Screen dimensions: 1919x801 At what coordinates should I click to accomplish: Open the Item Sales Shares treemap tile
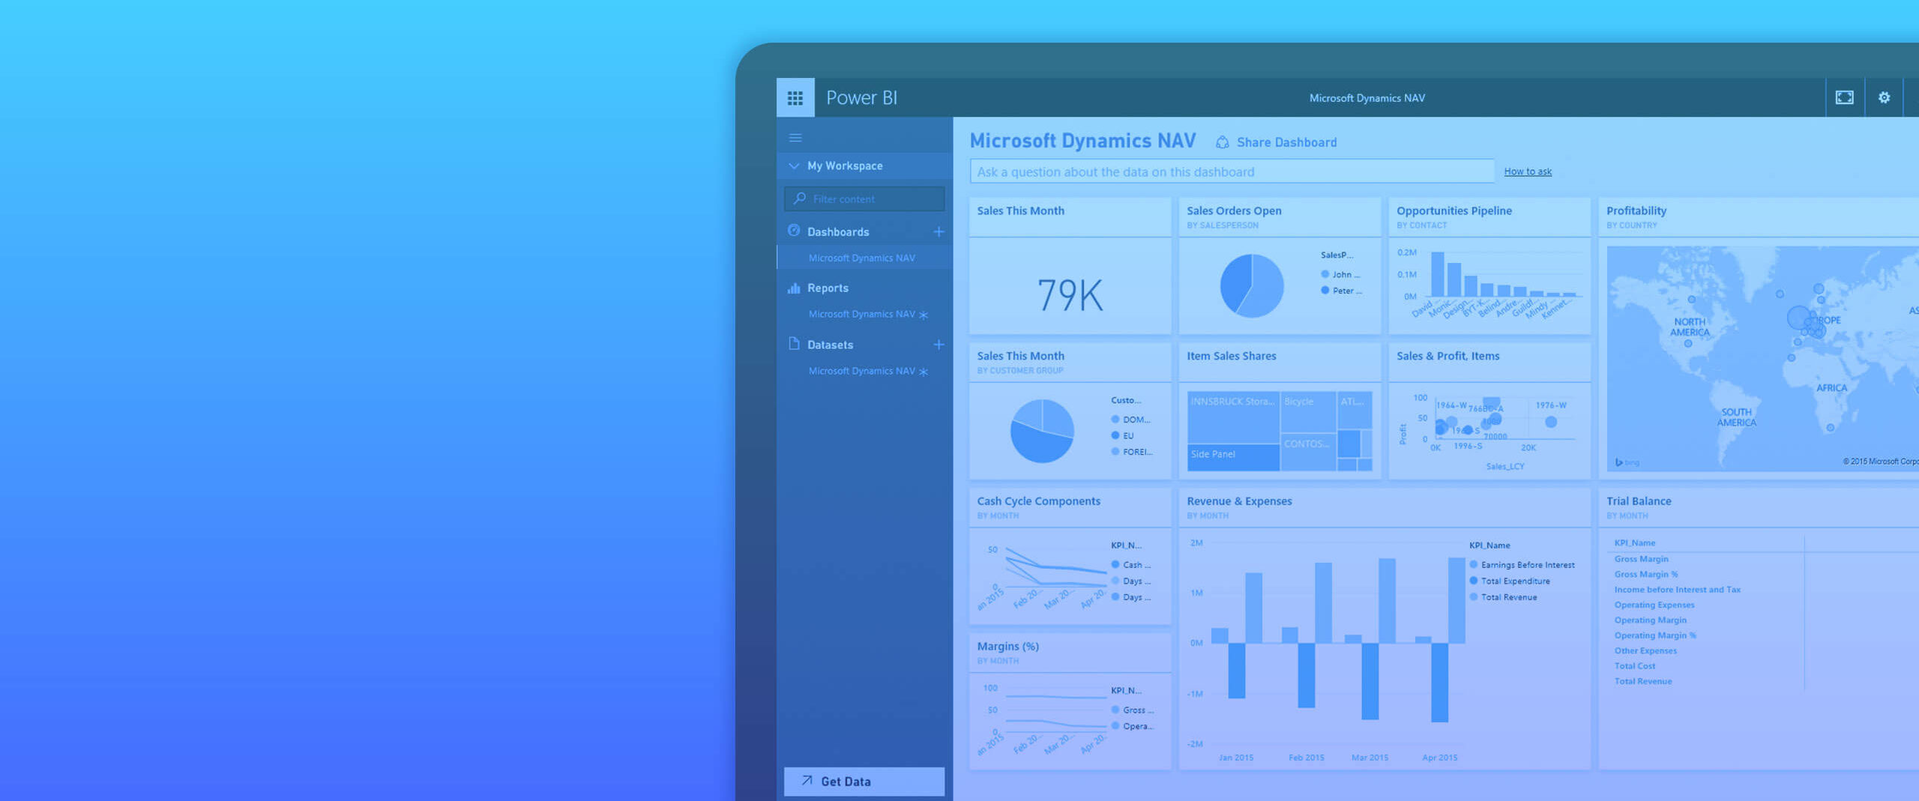click(1280, 411)
